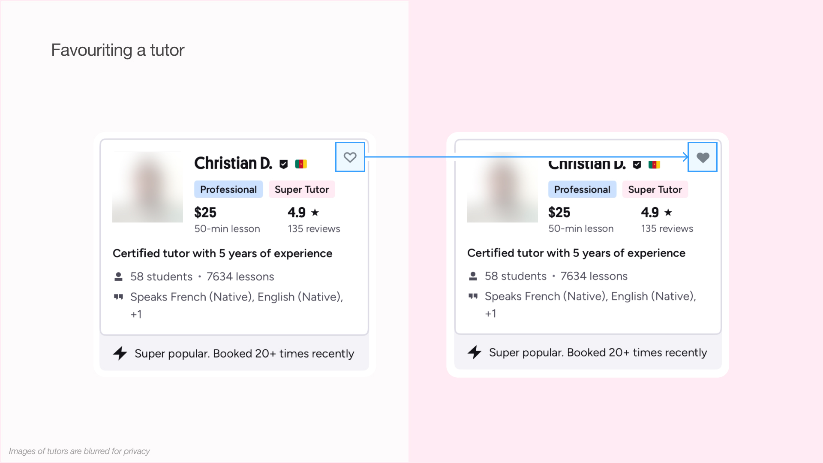Unfavourite tutor using filled heart icon

click(x=703, y=157)
